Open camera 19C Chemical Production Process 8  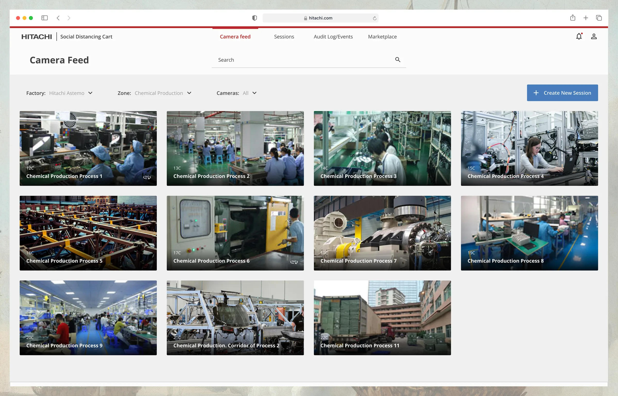pos(529,233)
